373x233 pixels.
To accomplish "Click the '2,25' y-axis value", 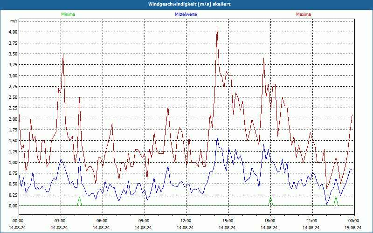I will (13, 108).
